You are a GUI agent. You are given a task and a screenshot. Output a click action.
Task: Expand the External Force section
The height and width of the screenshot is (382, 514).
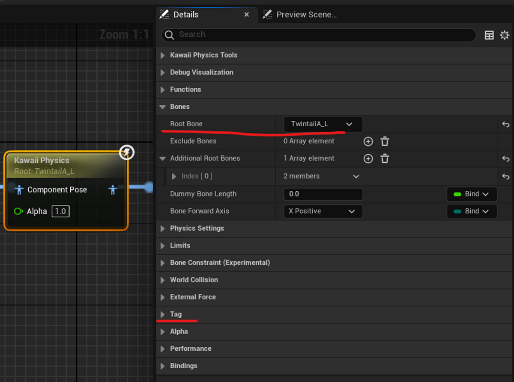tap(162, 297)
